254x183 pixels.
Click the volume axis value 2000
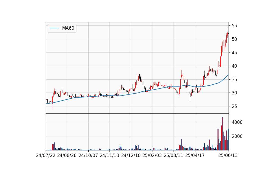pos(237,136)
